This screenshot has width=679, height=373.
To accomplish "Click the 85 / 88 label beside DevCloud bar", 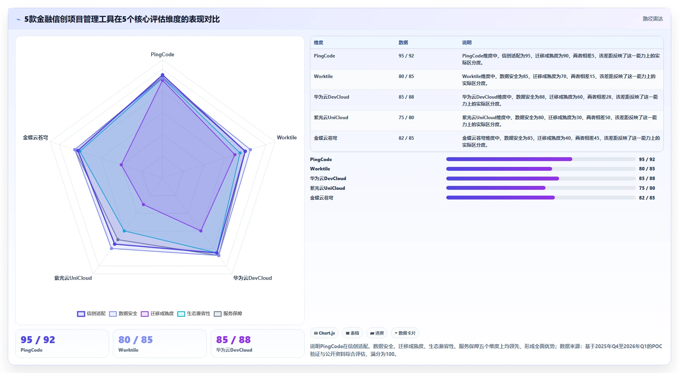I will click(647, 179).
